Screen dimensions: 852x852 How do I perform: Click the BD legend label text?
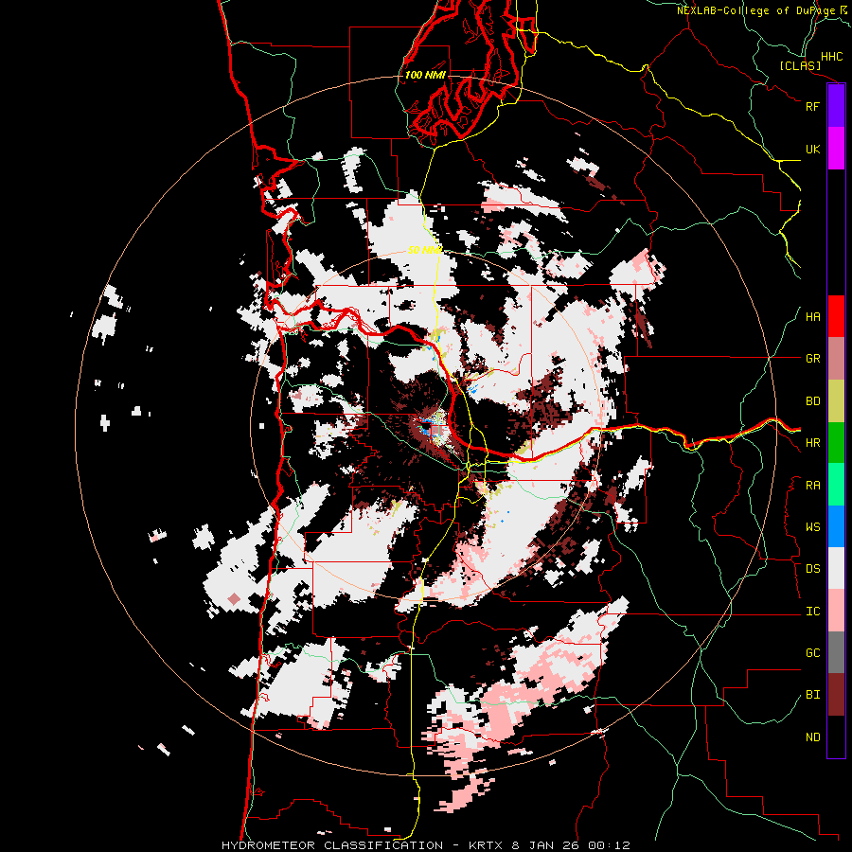pos(812,401)
